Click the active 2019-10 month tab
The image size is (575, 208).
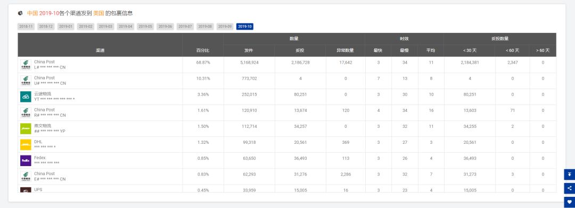click(245, 27)
